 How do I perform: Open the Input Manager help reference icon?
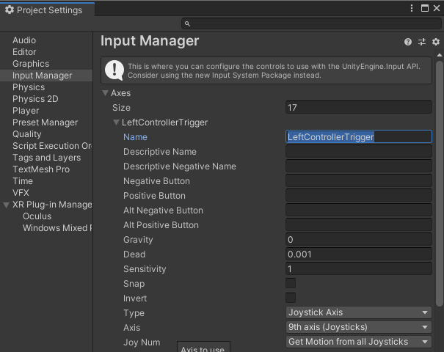[x=408, y=42]
